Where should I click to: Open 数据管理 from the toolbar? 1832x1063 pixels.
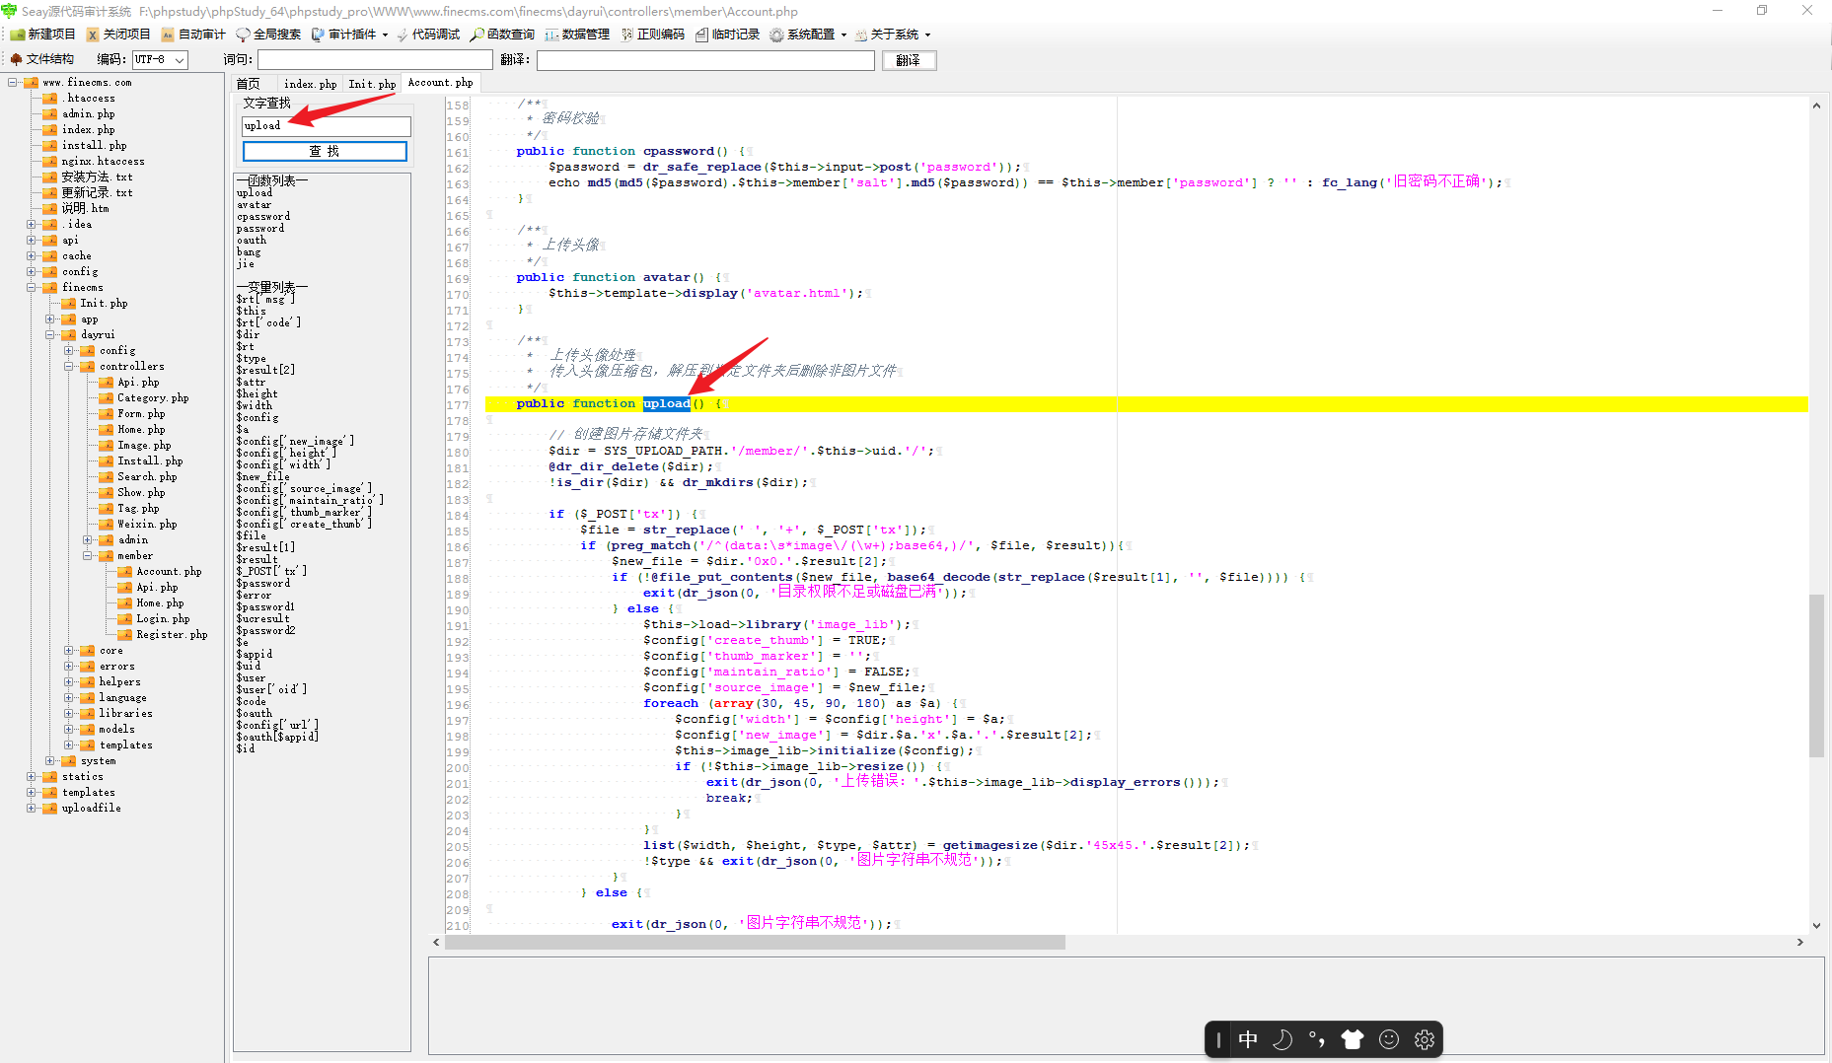pyautogui.click(x=578, y=35)
